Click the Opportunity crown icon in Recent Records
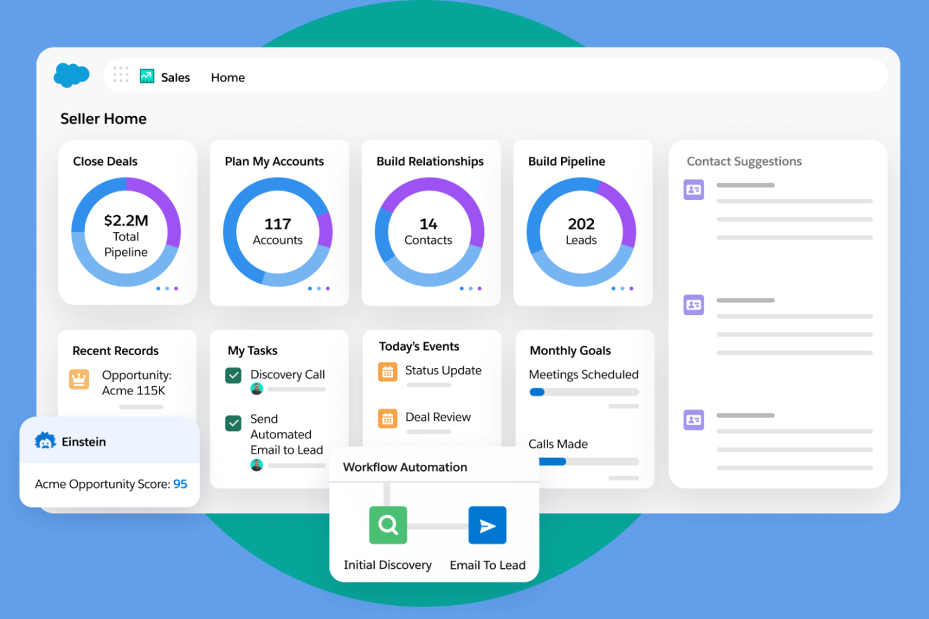The height and width of the screenshot is (619, 929). pos(78,379)
